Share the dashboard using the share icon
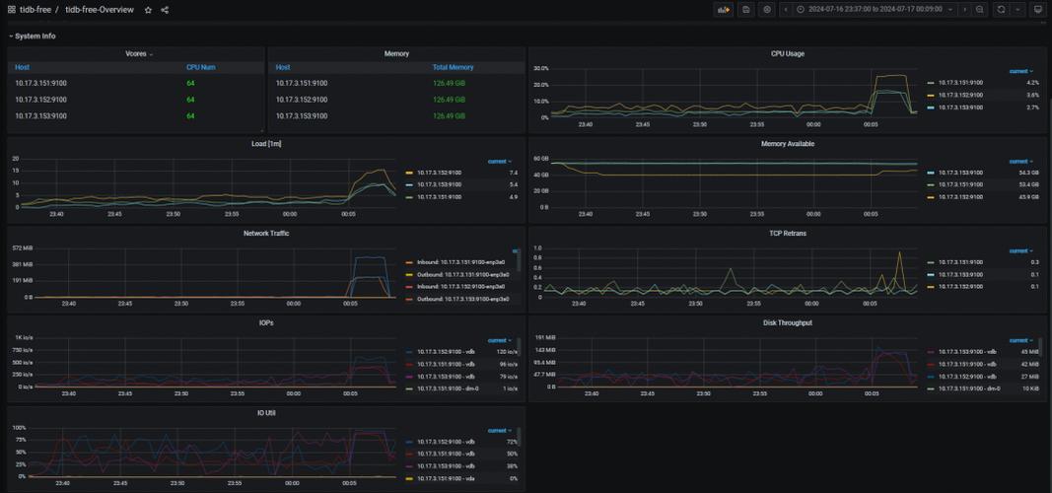Image resolution: width=1052 pixels, height=493 pixels. tap(165, 10)
